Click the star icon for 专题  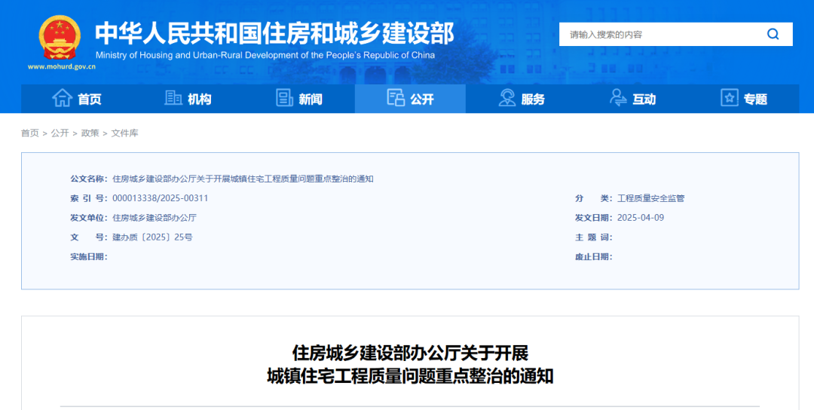point(730,98)
